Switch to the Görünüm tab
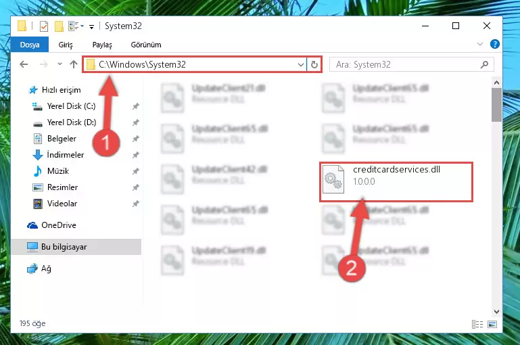Image resolution: width=520 pixels, height=345 pixels. tap(146, 45)
